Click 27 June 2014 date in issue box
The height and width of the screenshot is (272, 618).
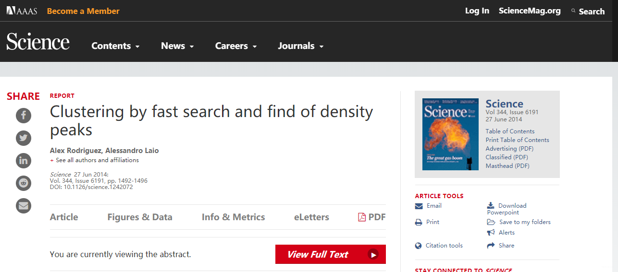tap(504, 119)
